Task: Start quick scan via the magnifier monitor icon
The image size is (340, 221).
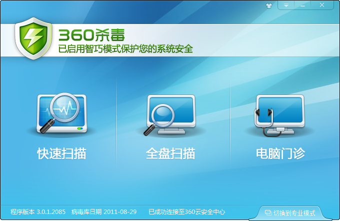Action: tap(62, 113)
